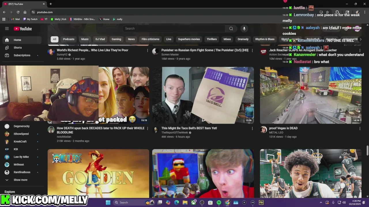
Task: Open the SunnyV2 channel avatar
Action: [51, 52]
